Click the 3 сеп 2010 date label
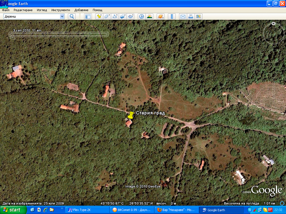The width and height of the screenshot is (286, 214). click(x=27, y=30)
